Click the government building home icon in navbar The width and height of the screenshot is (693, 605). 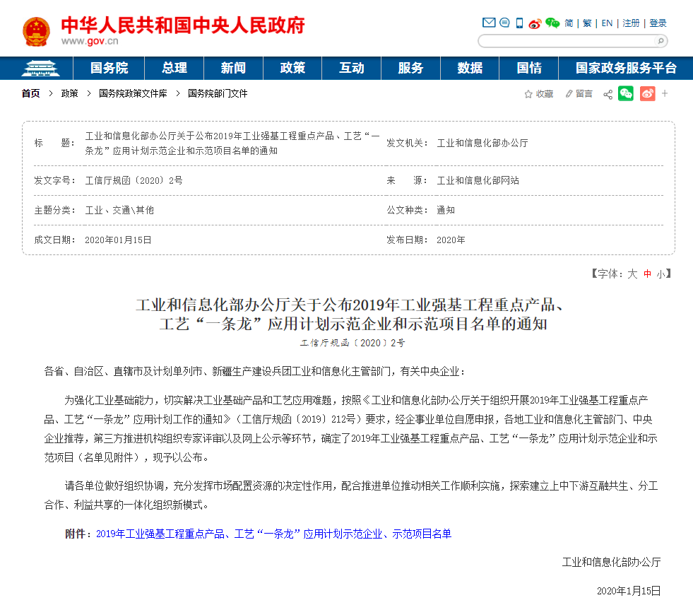click(40, 68)
